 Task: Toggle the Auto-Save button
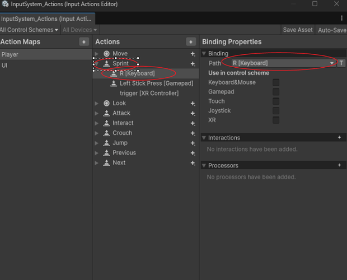(x=331, y=30)
